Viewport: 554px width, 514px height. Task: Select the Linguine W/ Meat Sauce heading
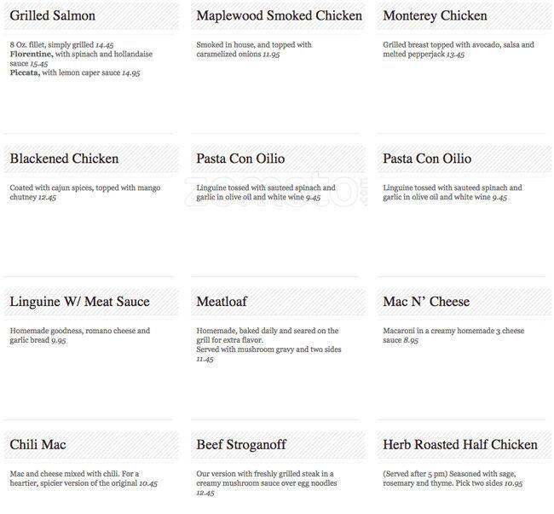point(80,302)
